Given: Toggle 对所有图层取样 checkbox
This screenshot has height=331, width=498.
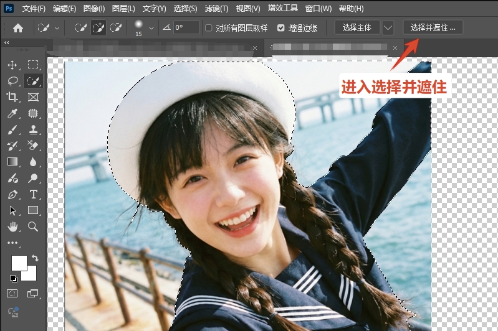Looking at the screenshot, I should click(x=208, y=28).
